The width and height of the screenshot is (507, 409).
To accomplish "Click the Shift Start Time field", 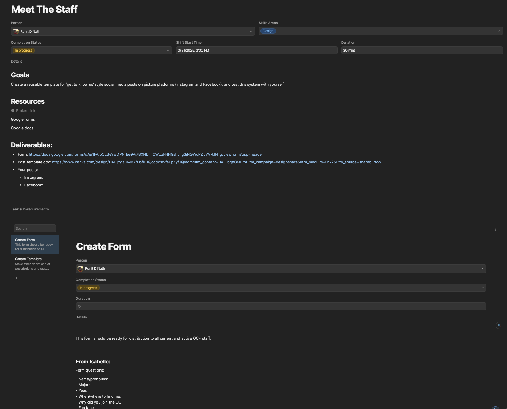I will pos(256,51).
